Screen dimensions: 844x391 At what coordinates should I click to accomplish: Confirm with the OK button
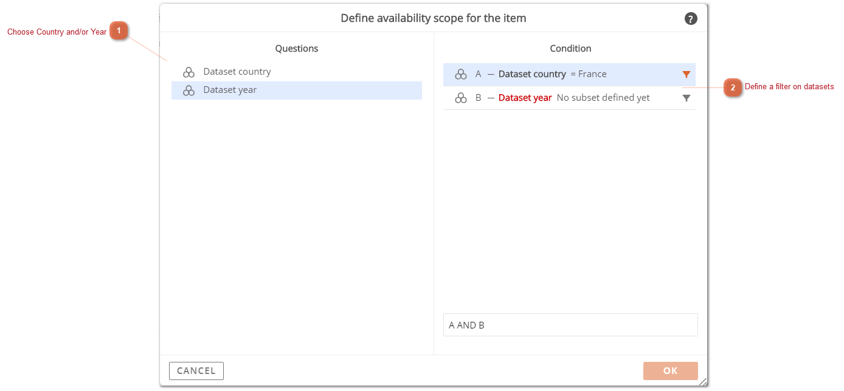pyautogui.click(x=671, y=371)
